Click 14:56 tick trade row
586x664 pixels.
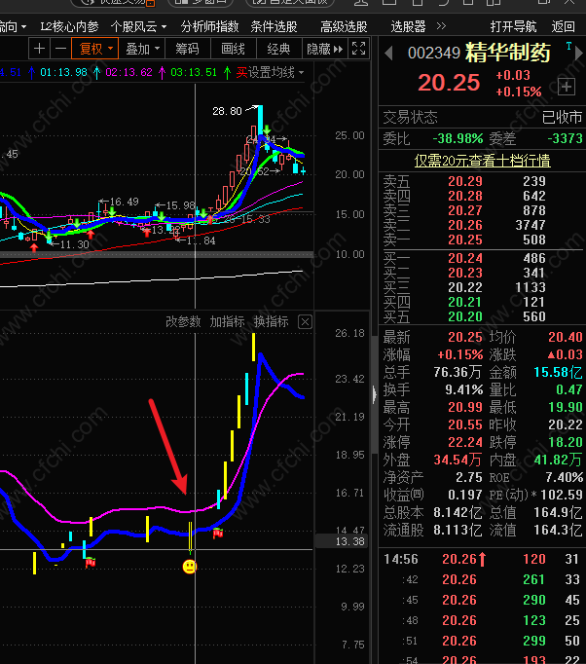point(482,560)
